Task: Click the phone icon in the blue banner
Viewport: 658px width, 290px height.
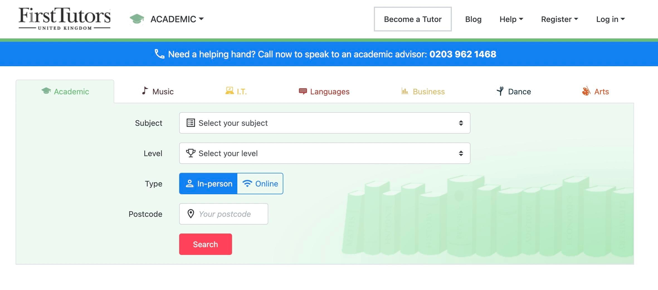Action: pyautogui.click(x=160, y=54)
